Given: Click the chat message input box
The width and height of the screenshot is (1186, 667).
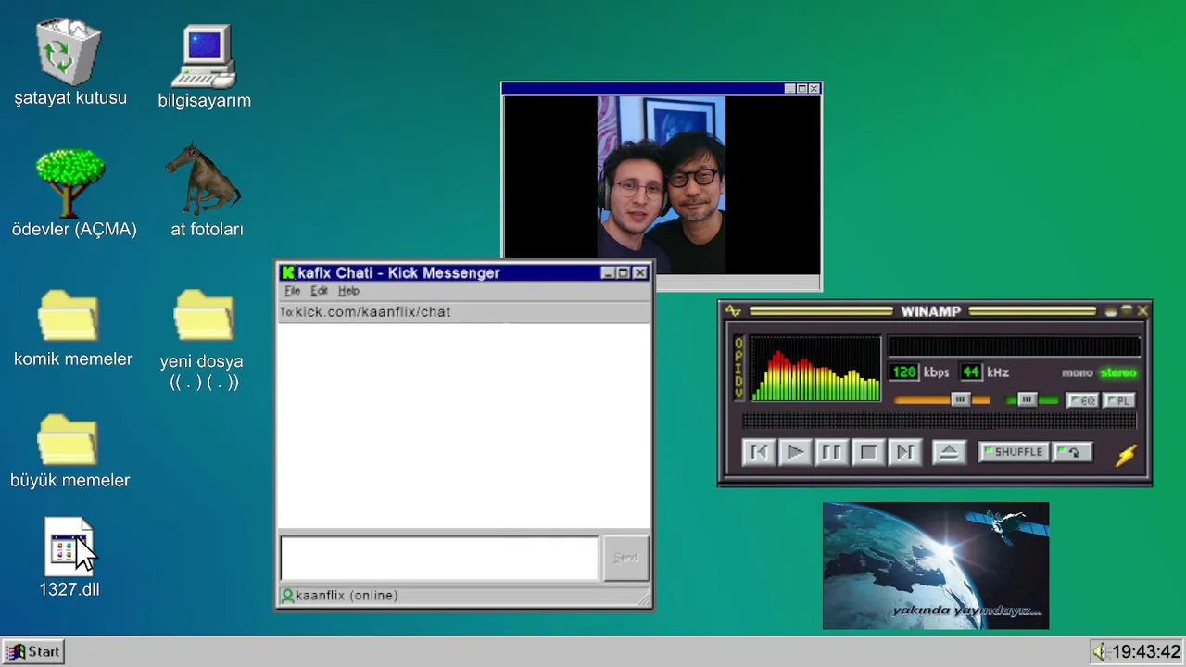Looking at the screenshot, I should click(439, 558).
